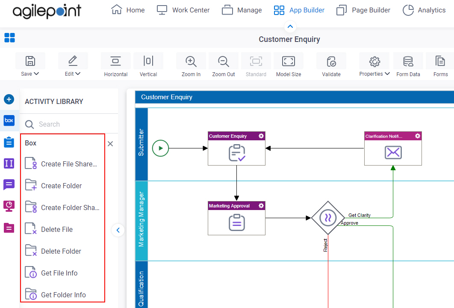
Task: Open Page Builder
Action: click(363, 10)
